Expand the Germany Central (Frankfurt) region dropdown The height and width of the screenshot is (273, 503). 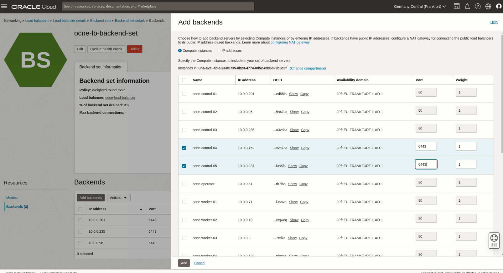[x=420, y=6]
